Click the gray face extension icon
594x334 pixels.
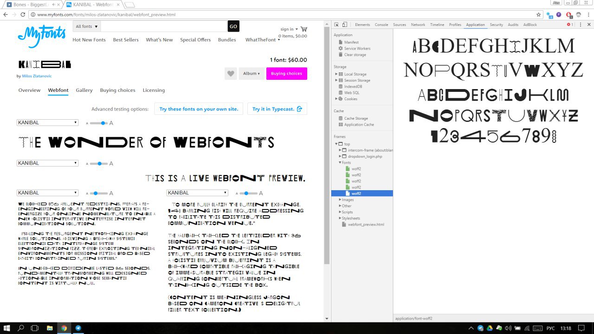578,14
